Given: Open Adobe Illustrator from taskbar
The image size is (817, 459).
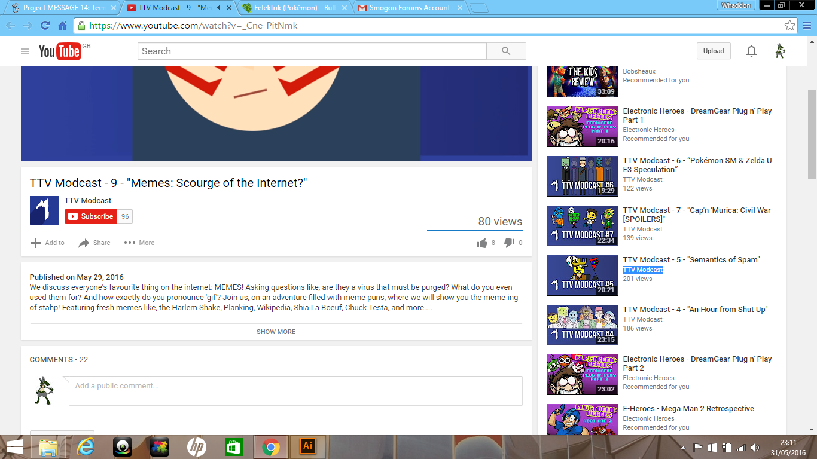Looking at the screenshot, I should [x=308, y=447].
